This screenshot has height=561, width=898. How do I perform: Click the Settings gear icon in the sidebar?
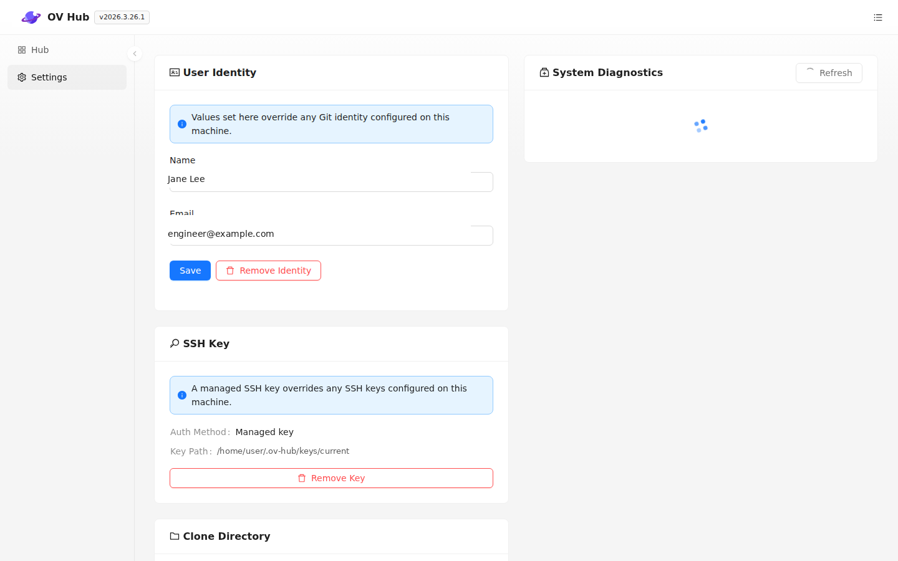tap(22, 77)
